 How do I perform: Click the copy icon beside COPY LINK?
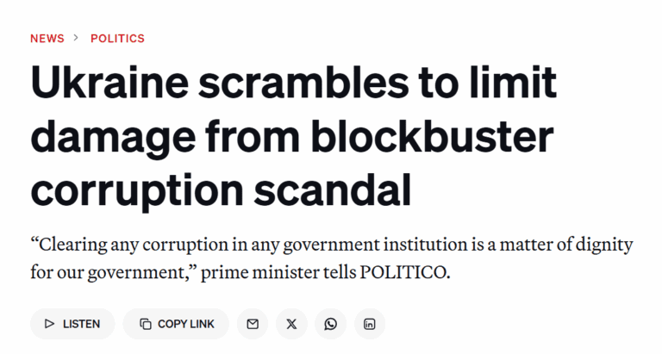click(x=145, y=324)
